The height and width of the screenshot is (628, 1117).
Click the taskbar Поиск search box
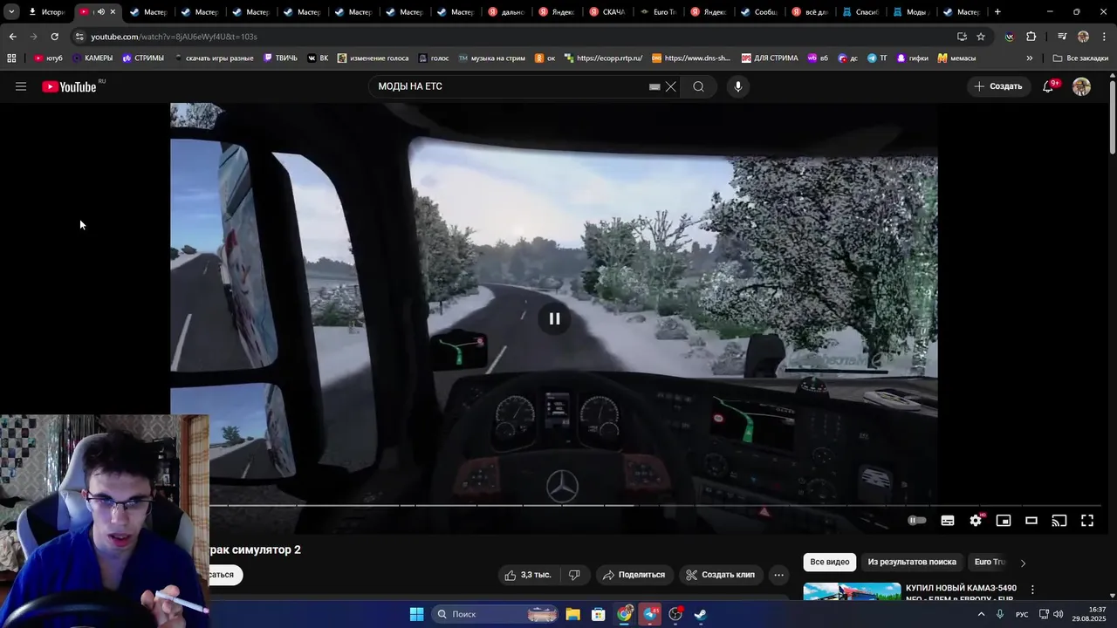[x=495, y=614]
